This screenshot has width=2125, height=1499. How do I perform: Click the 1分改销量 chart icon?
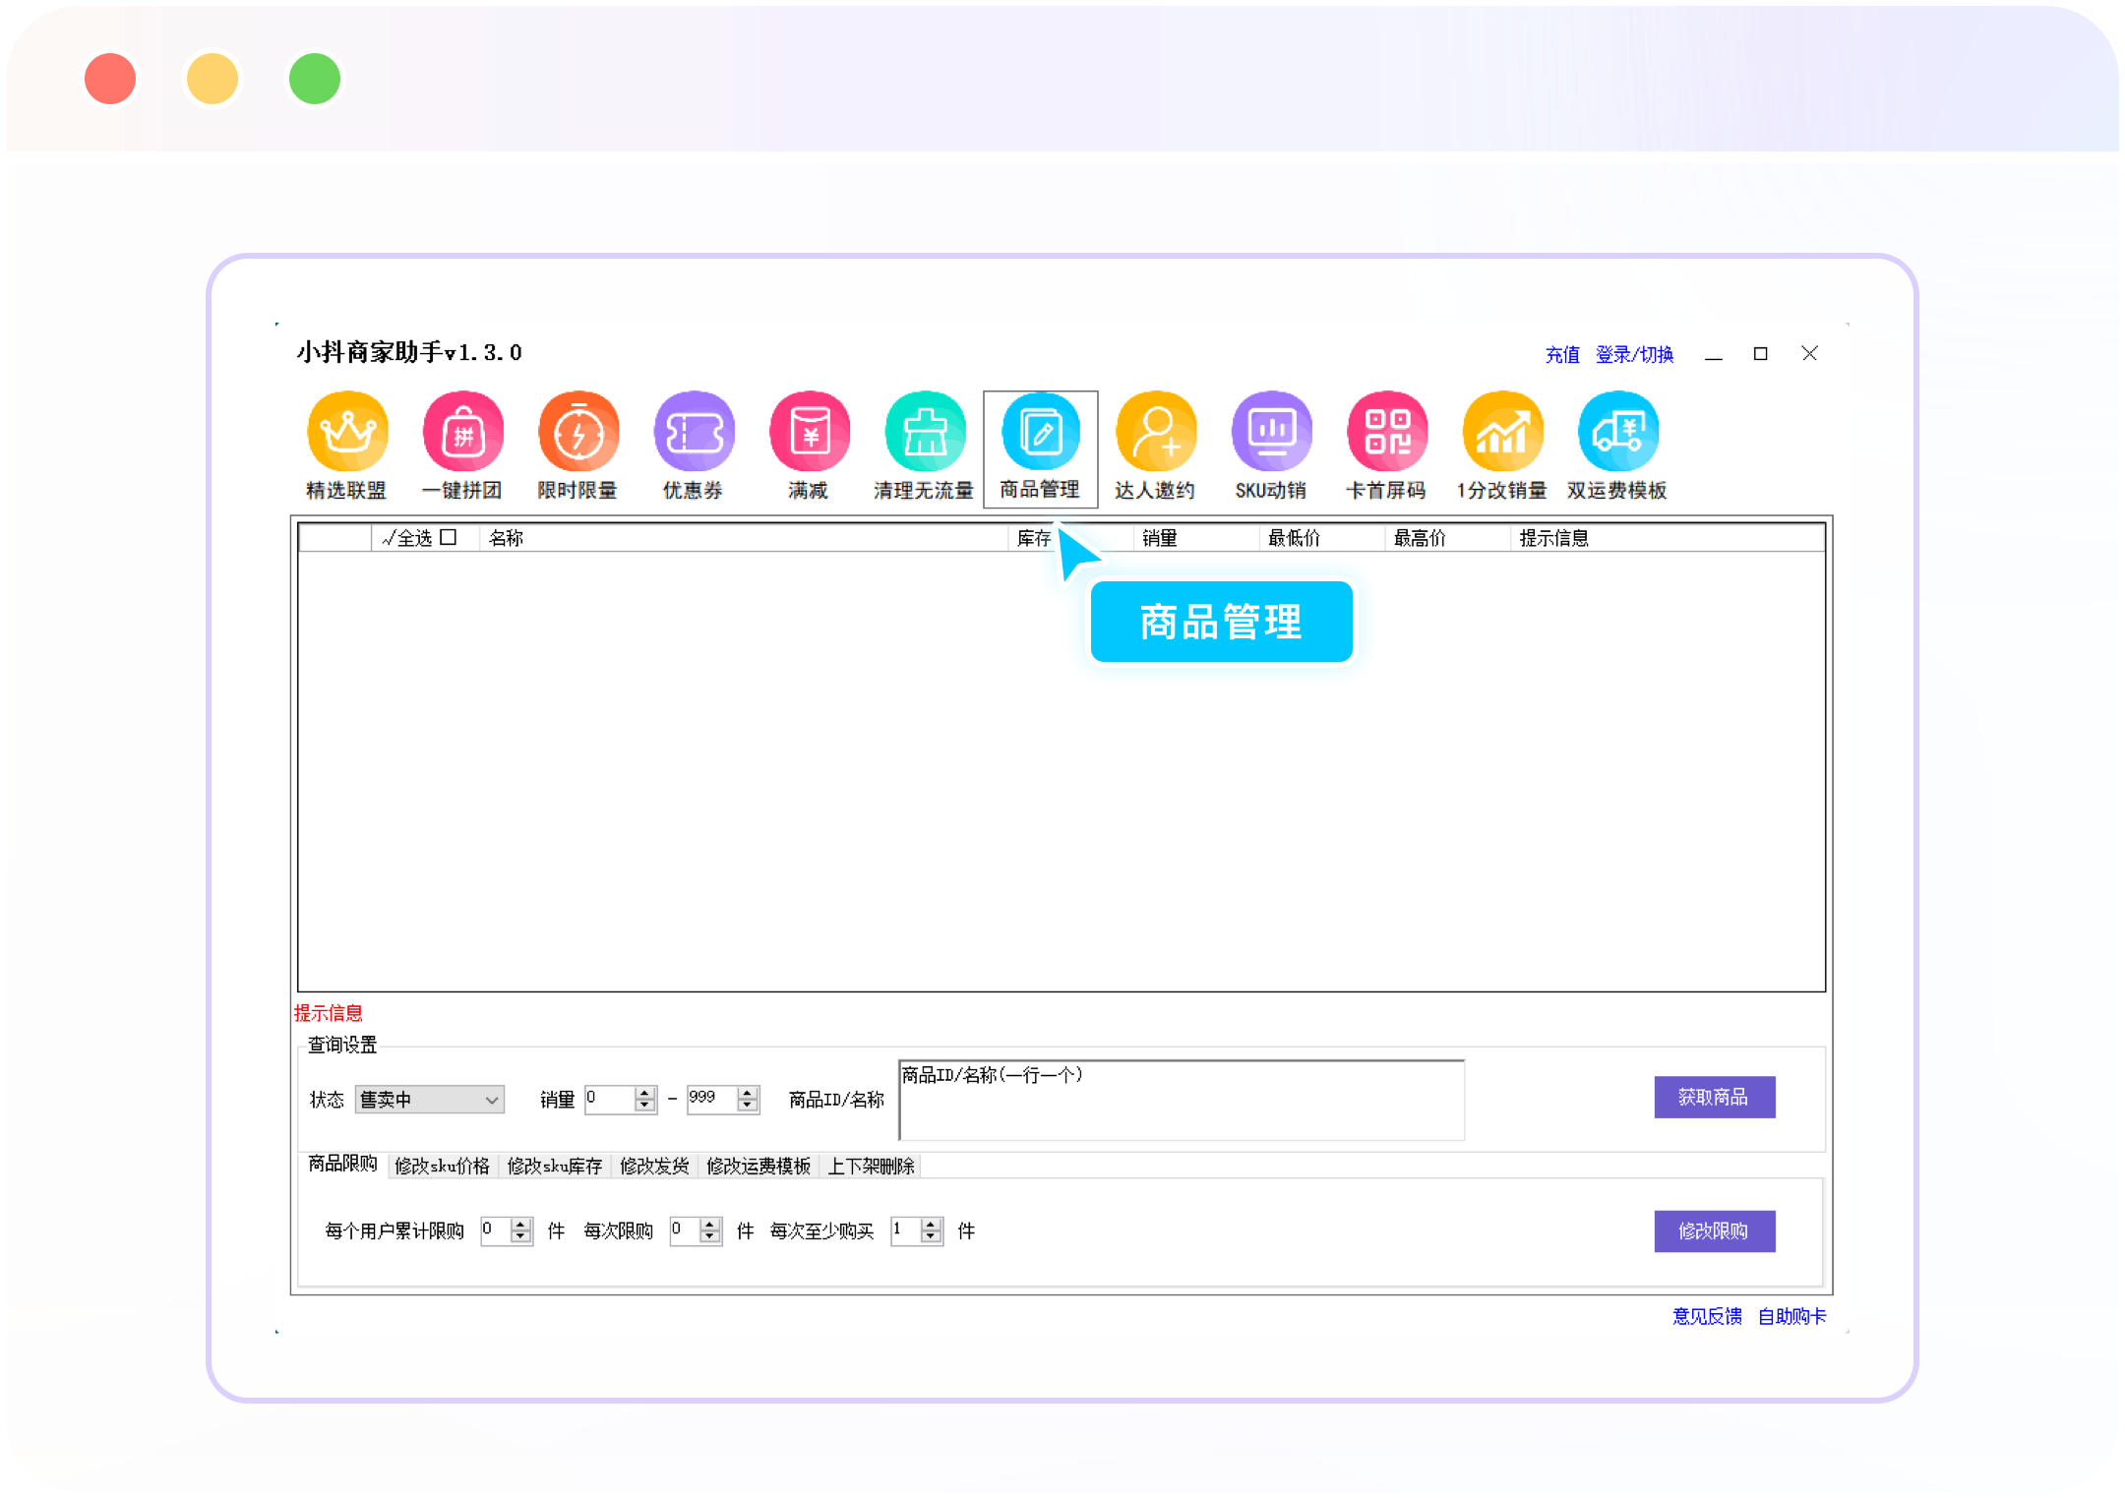[x=1502, y=432]
